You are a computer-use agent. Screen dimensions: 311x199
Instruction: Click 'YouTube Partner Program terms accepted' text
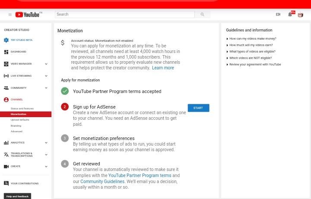117,91
